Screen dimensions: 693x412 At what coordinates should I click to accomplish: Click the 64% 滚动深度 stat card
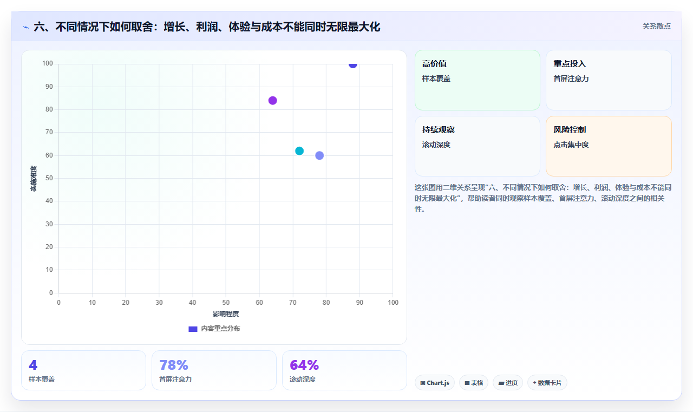(344, 370)
